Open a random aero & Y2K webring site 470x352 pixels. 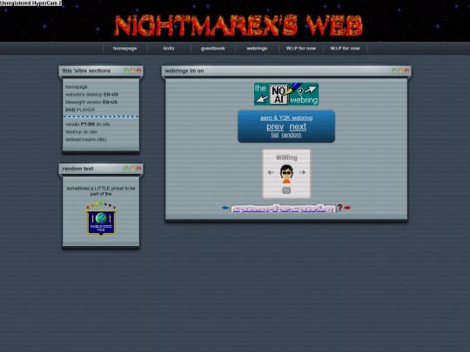(292, 135)
